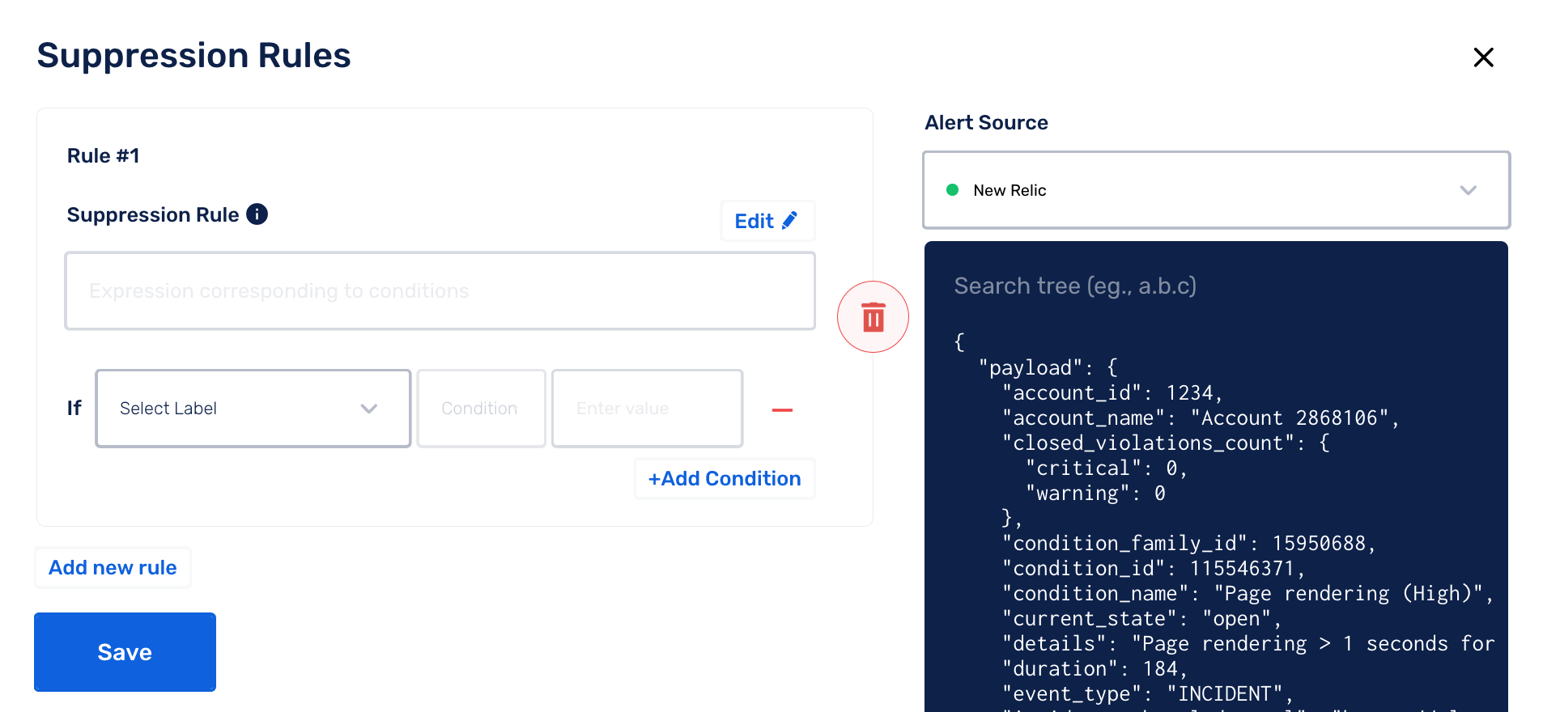Focus the suppression expression input field
Screen dimensions: 1543x712
click(x=440, y=291)
